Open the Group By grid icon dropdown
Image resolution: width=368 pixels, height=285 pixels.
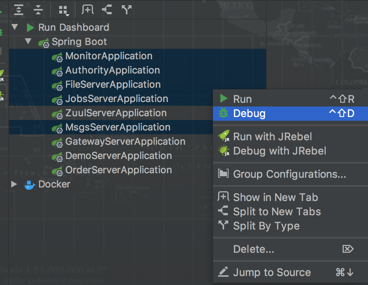point(64,11)
